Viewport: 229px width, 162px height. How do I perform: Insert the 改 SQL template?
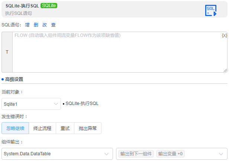45,25
